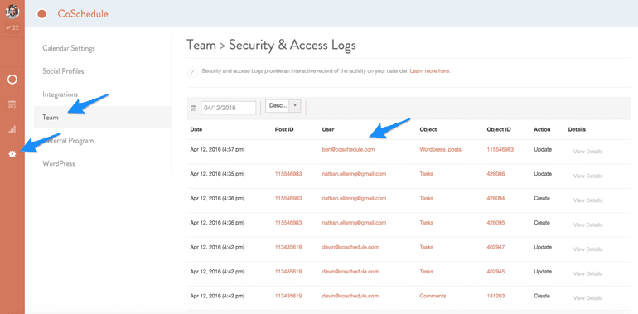Viewport: 638px width, 314px height.
Task: Click the task count badge showing 22
Action: (x=12, y=27)
